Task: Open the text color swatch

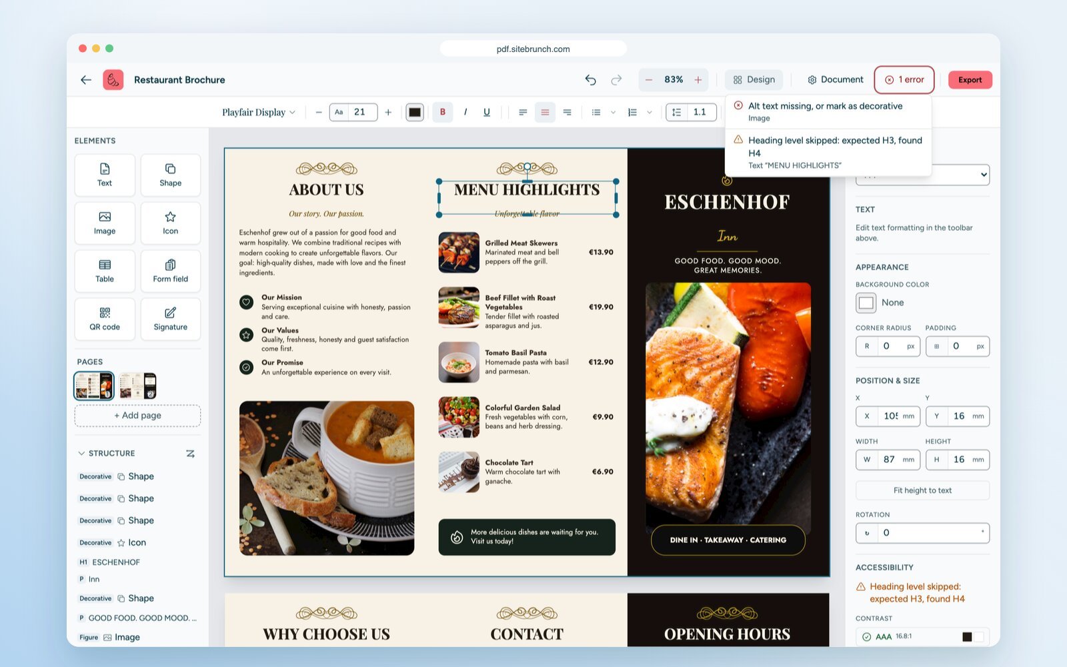Action: (x=415, y=112)
